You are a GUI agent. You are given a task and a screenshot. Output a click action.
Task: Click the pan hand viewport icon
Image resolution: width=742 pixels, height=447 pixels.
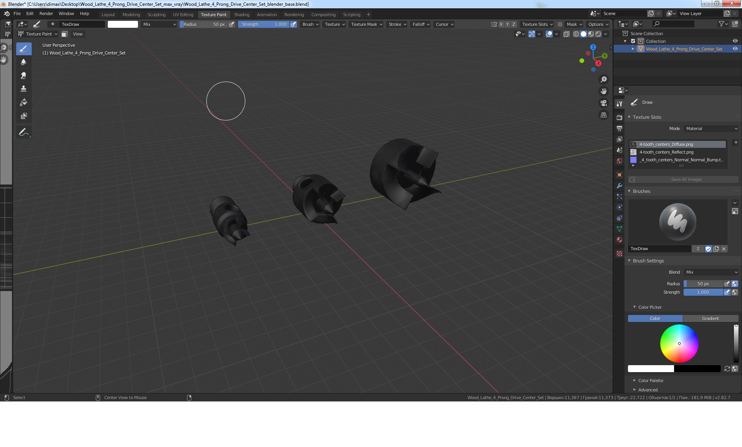coord(604,91)
